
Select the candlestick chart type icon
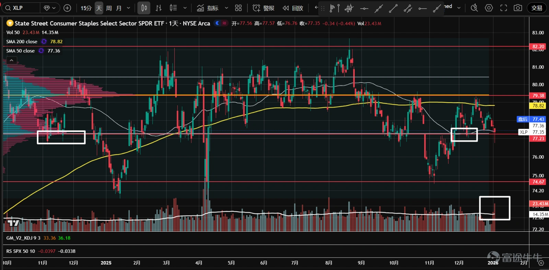coord(144,8)
